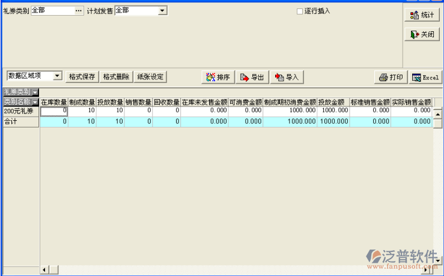Click the 紙张设定 paper setup button
Screen dimensions: 444x276
(150, 77)
